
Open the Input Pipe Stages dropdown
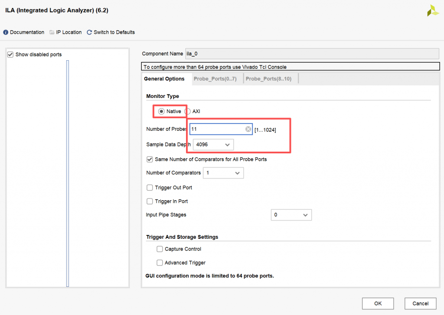(291, 215)
